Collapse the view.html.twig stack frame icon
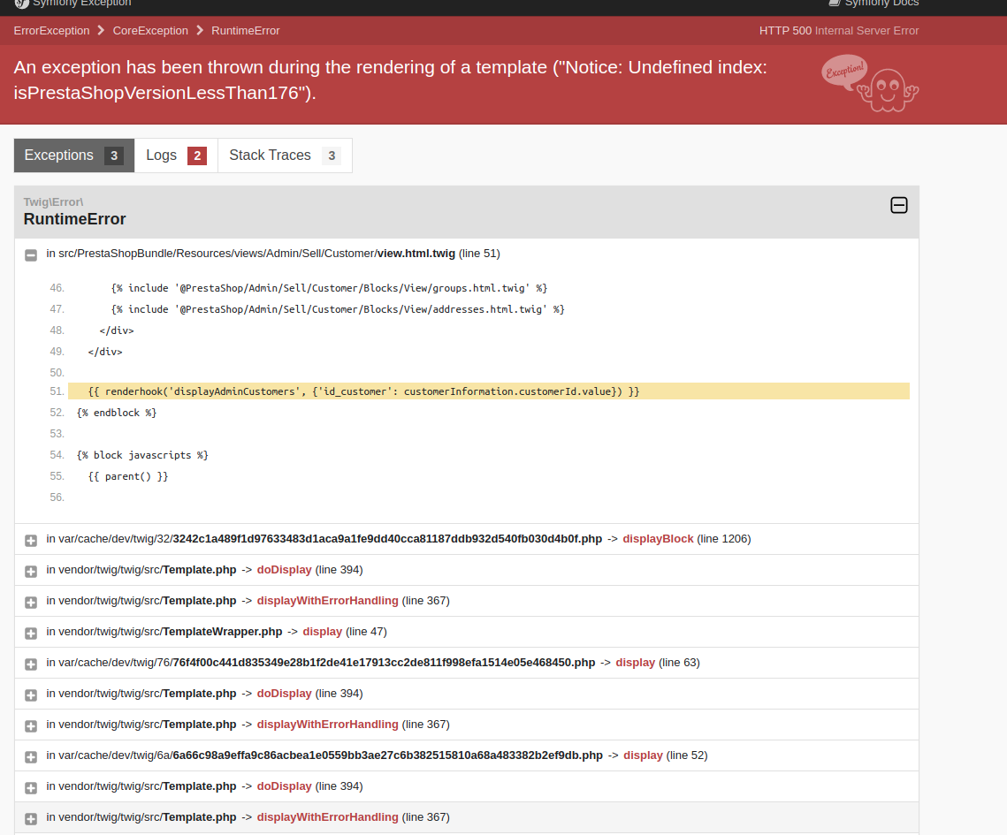This screenshot has height=835, width=1007. click(x=31, y=254)
